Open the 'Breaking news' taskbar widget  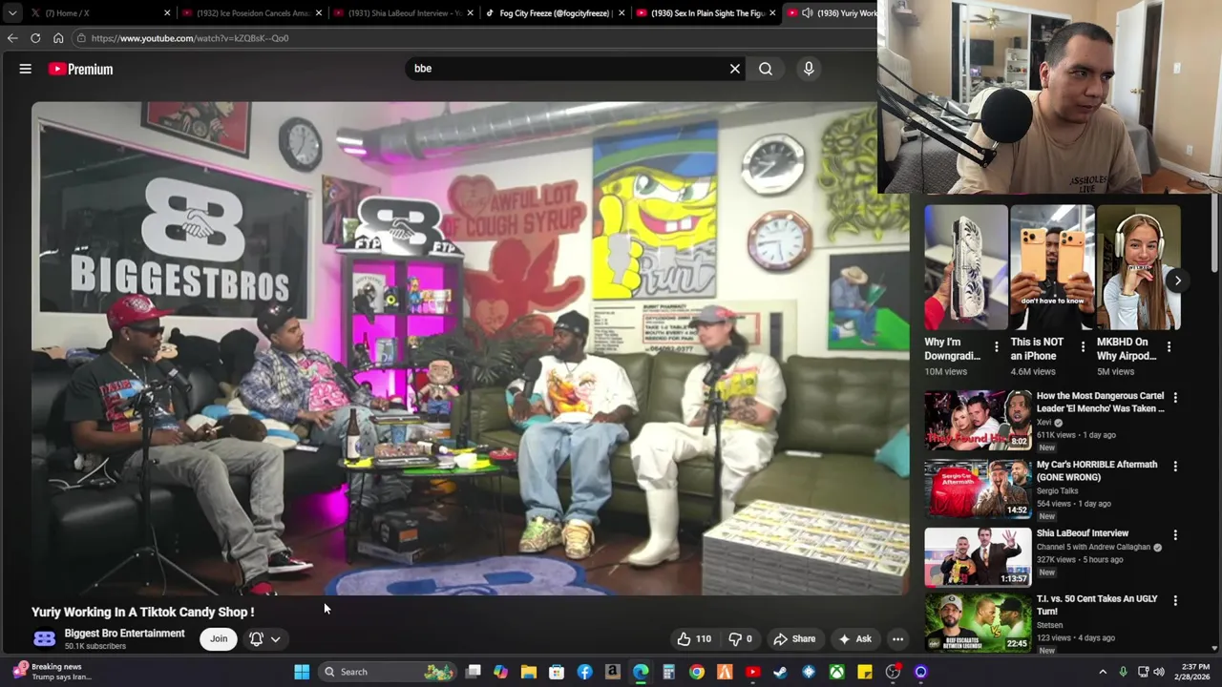coord(53,672)
